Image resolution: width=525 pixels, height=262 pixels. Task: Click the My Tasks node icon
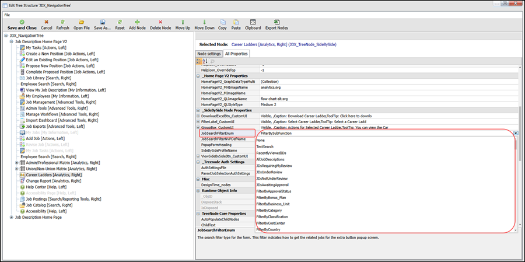23,48
